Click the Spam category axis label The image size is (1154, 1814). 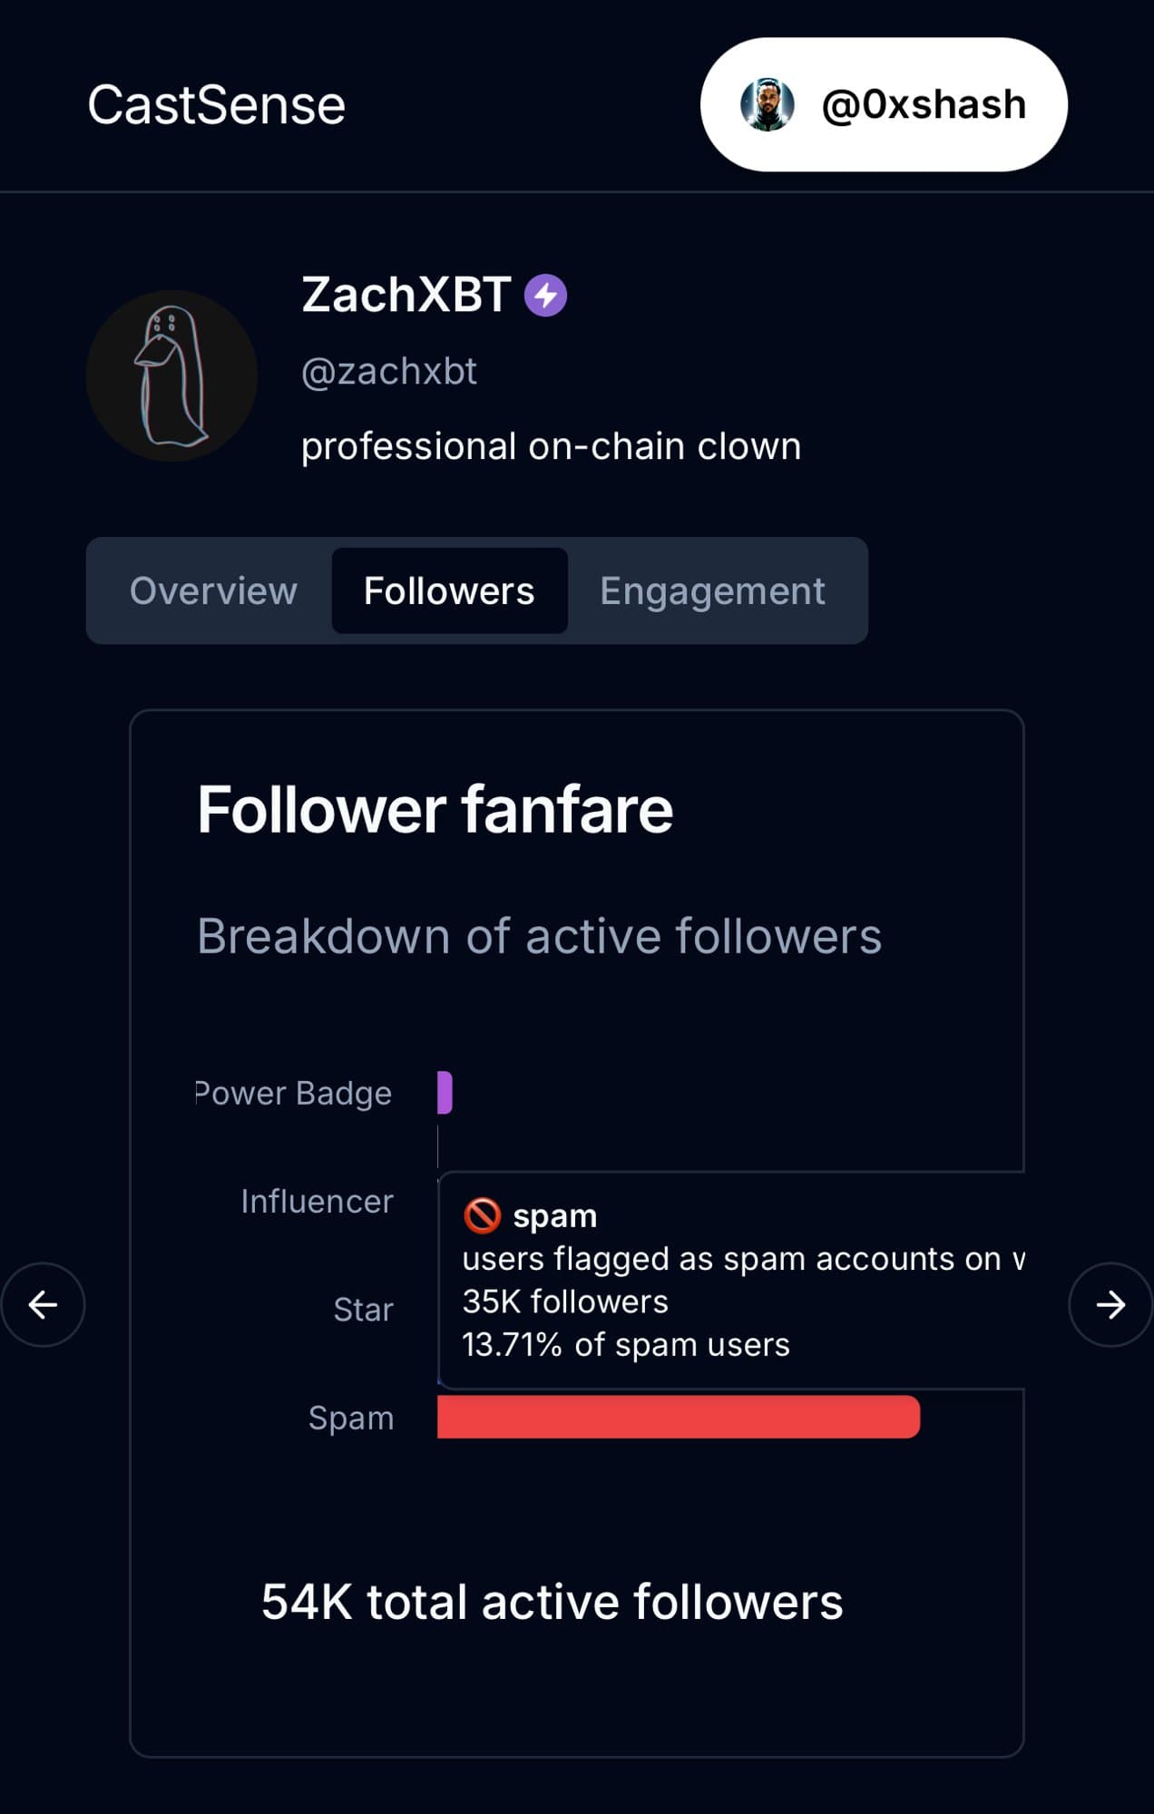pos(350,1418)
